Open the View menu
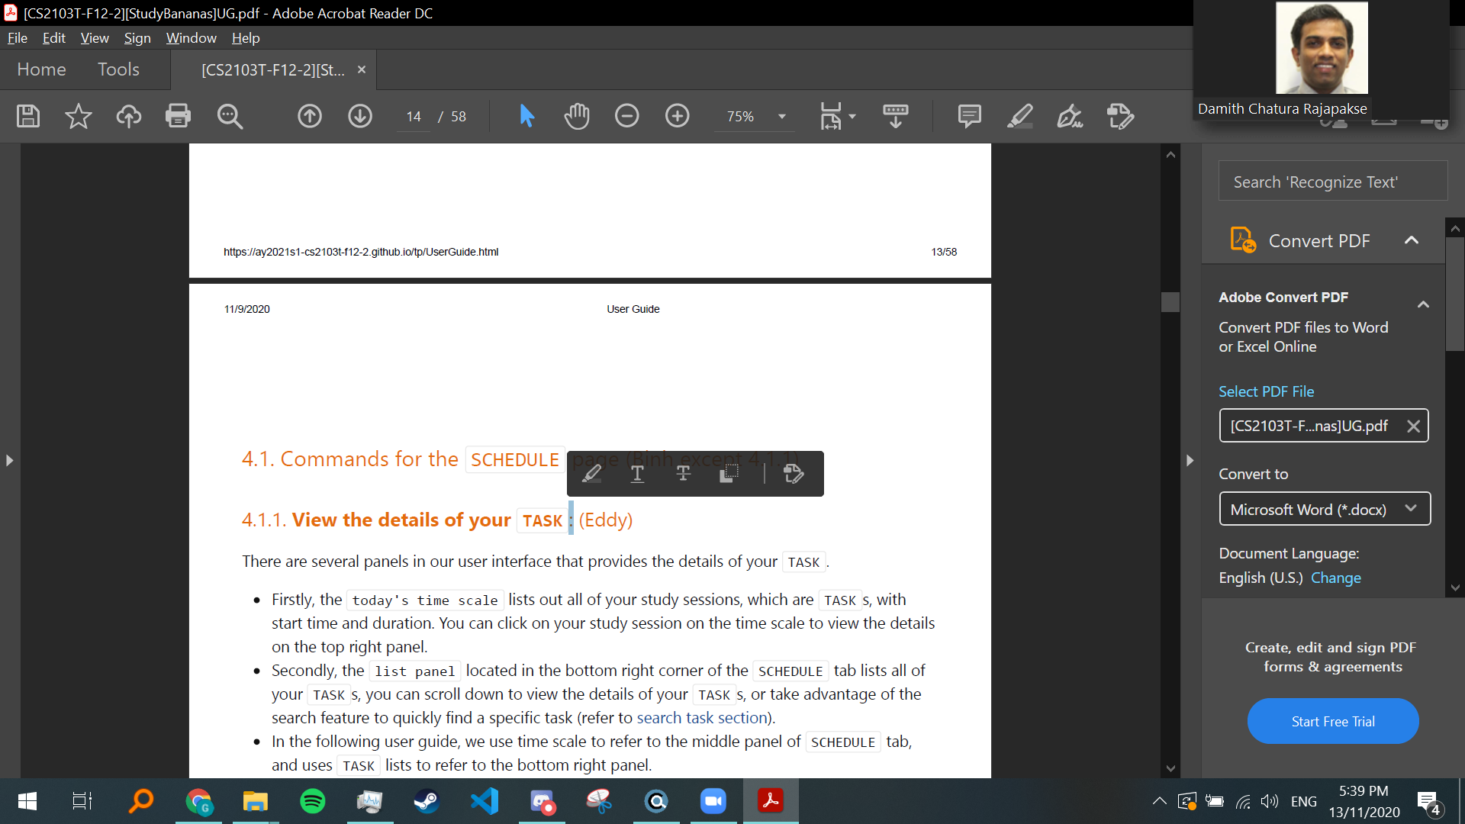Image resolution: width=1465 pixels, height=824 pixels. point(94,38)
